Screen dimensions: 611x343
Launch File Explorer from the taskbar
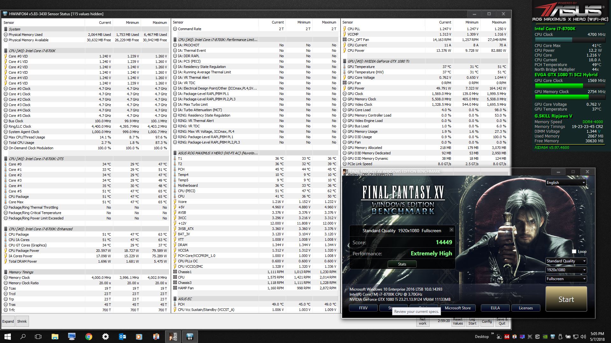55,336
